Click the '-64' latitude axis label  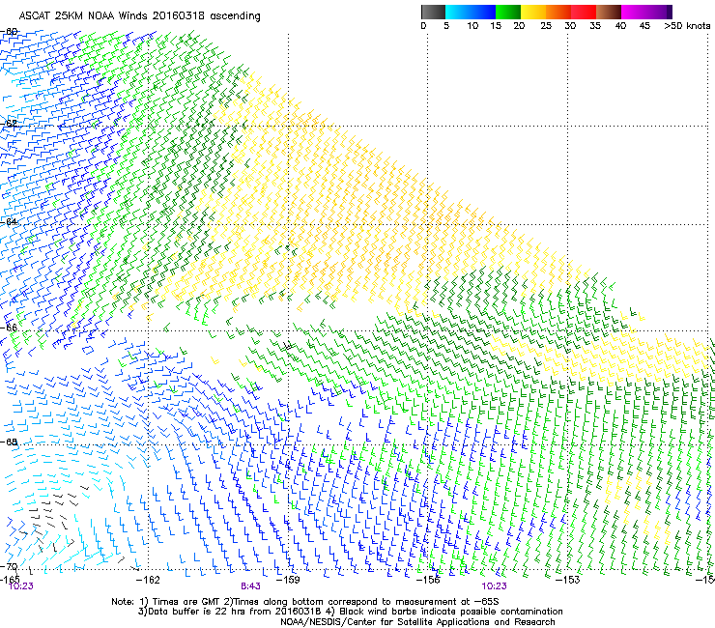9,221
